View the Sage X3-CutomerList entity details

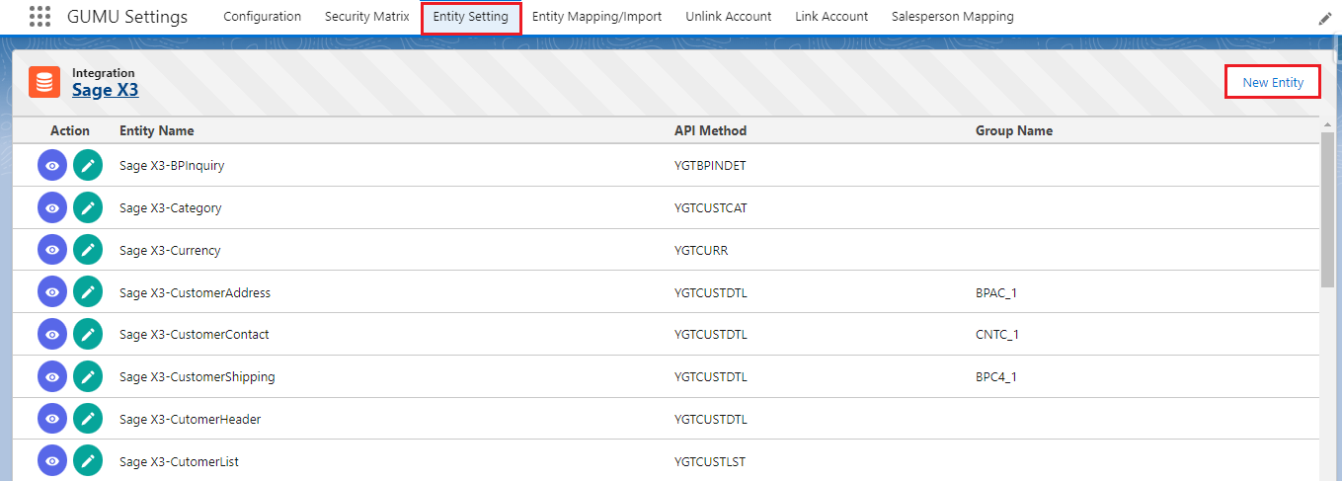pos(52,461)
